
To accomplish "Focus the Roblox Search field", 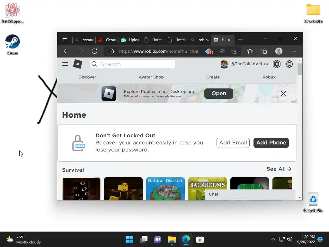I will pyautogui.click(x=132, y=64).
